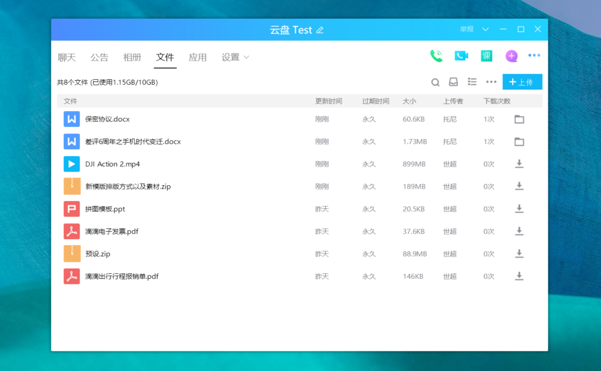Search files with the magnifier icon
Image resolution: width=601 pixels, height=371 pixels.
pos(435,83)
